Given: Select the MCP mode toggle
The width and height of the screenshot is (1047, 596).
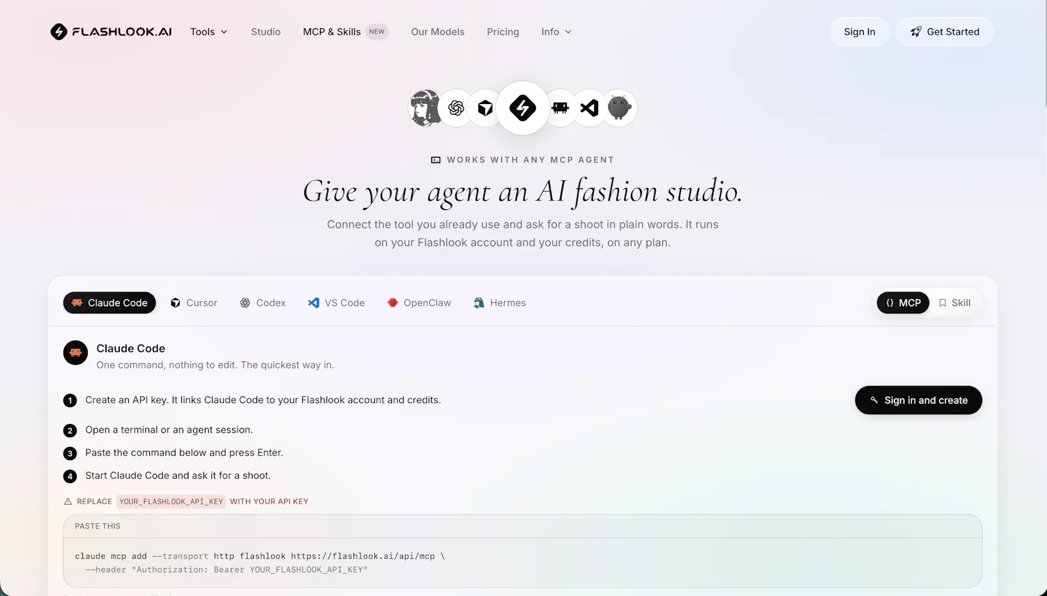Looking at the screenshot, I should 903,303.
